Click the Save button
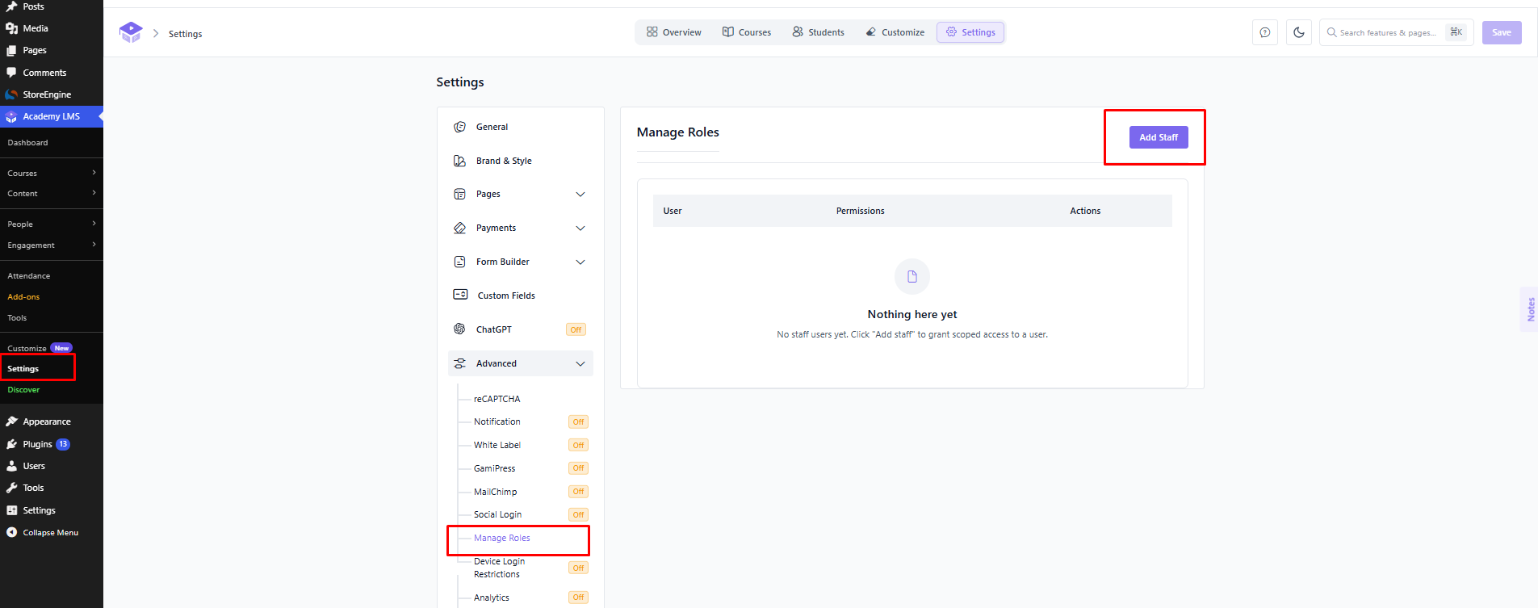The height and width of the screenshot is (608, 1538). coord(1502,32)
